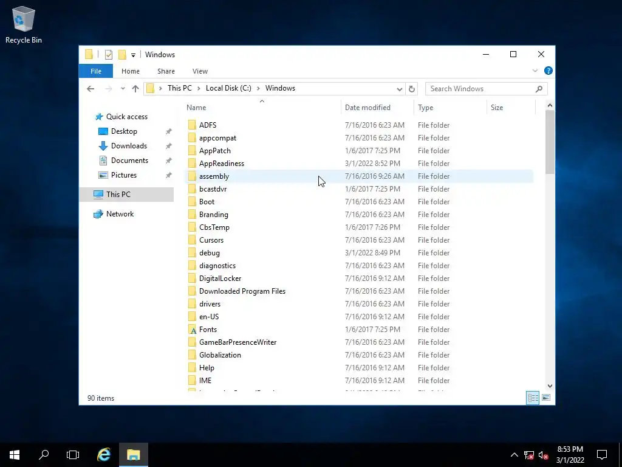This screenshot has width=622, height=467.
Task: Open taskbar Search magnifier
Action: (x=44, y=455)
